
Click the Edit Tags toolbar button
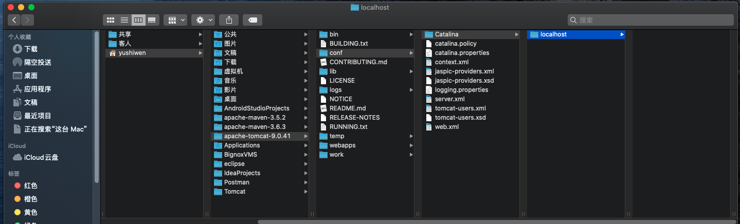coord(252,20)
